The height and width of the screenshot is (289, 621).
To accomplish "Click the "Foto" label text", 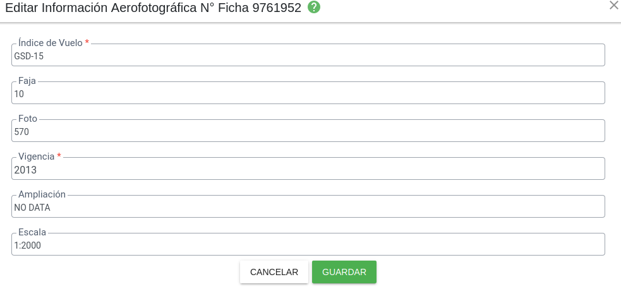I will 28,119.
